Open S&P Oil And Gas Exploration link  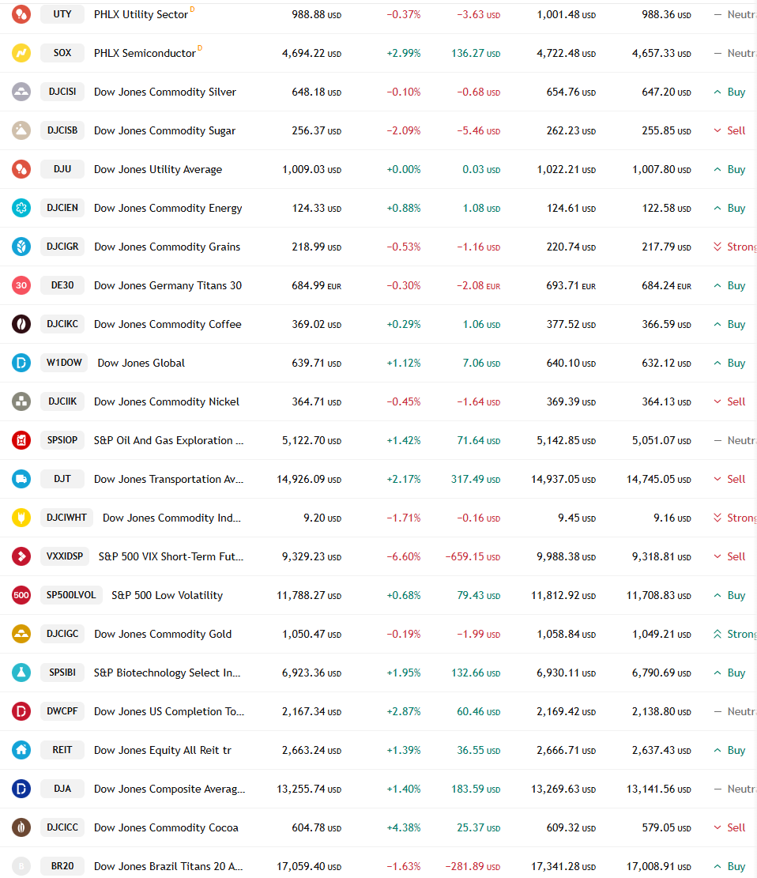click(168, 440)
